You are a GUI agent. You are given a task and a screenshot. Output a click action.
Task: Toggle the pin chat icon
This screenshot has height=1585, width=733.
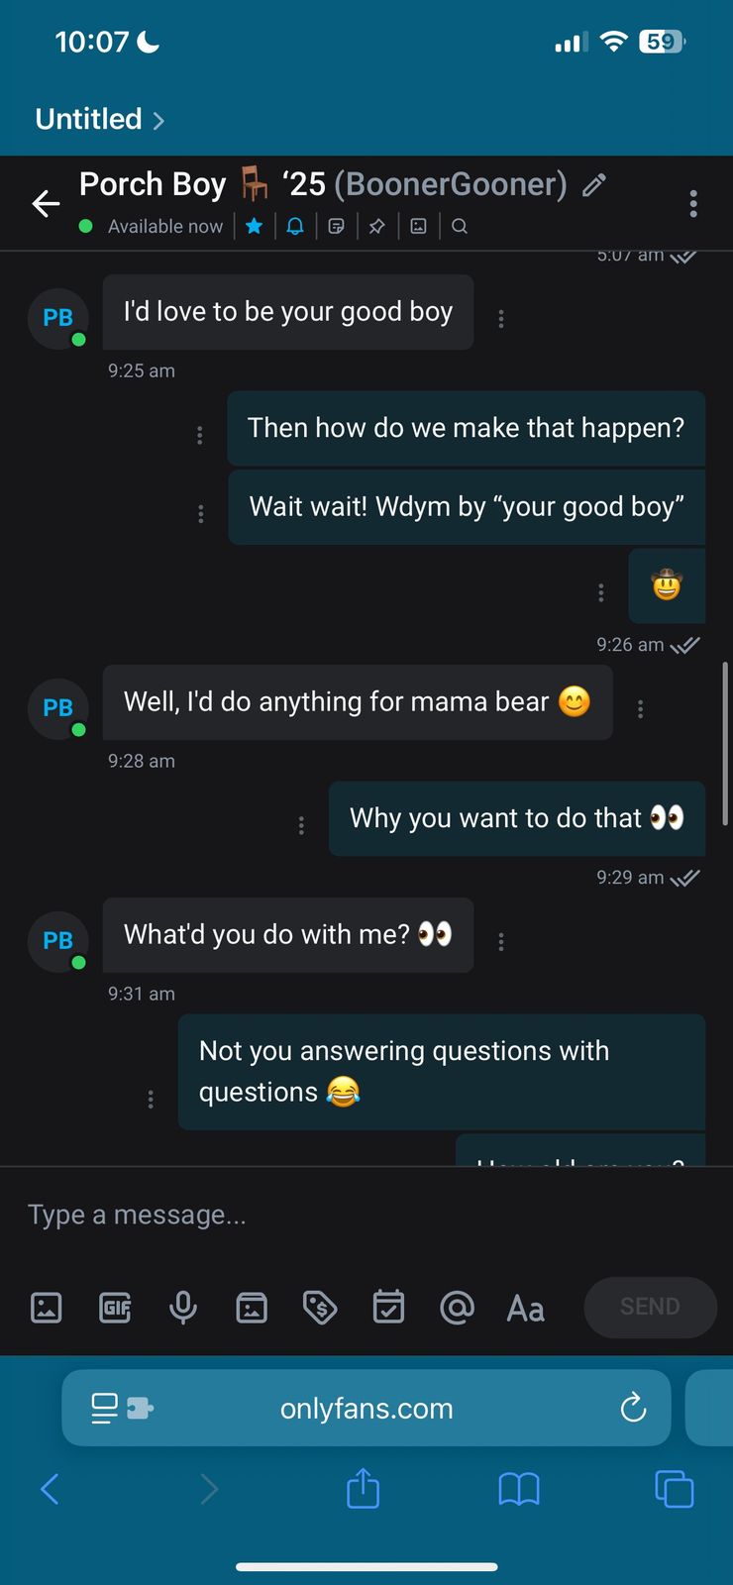point(377,226)
